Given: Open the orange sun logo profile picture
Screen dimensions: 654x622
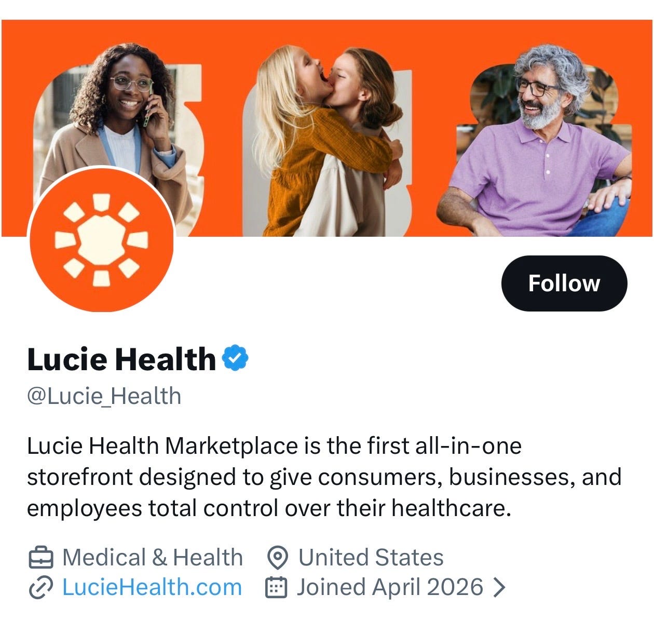Looking at the screenshot, I should pos(101,239).
